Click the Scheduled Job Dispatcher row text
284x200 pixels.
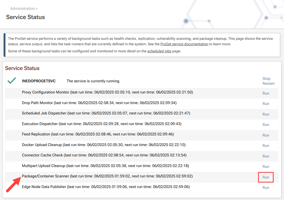point(106,113)
